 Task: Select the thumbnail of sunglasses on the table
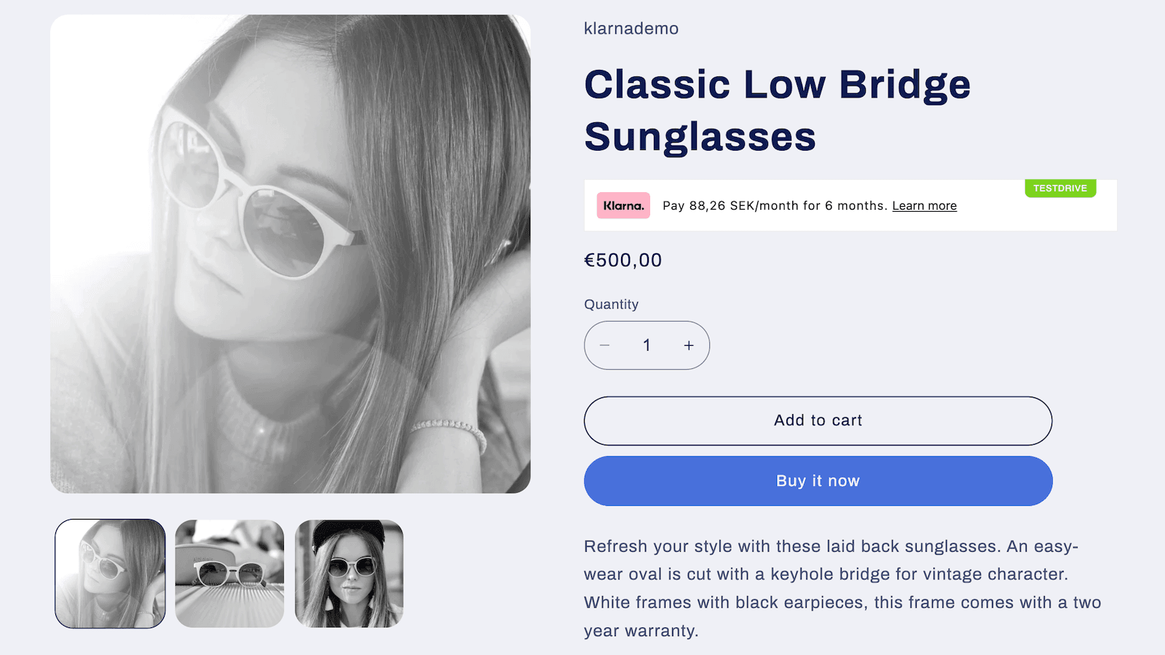click(229, 573)
